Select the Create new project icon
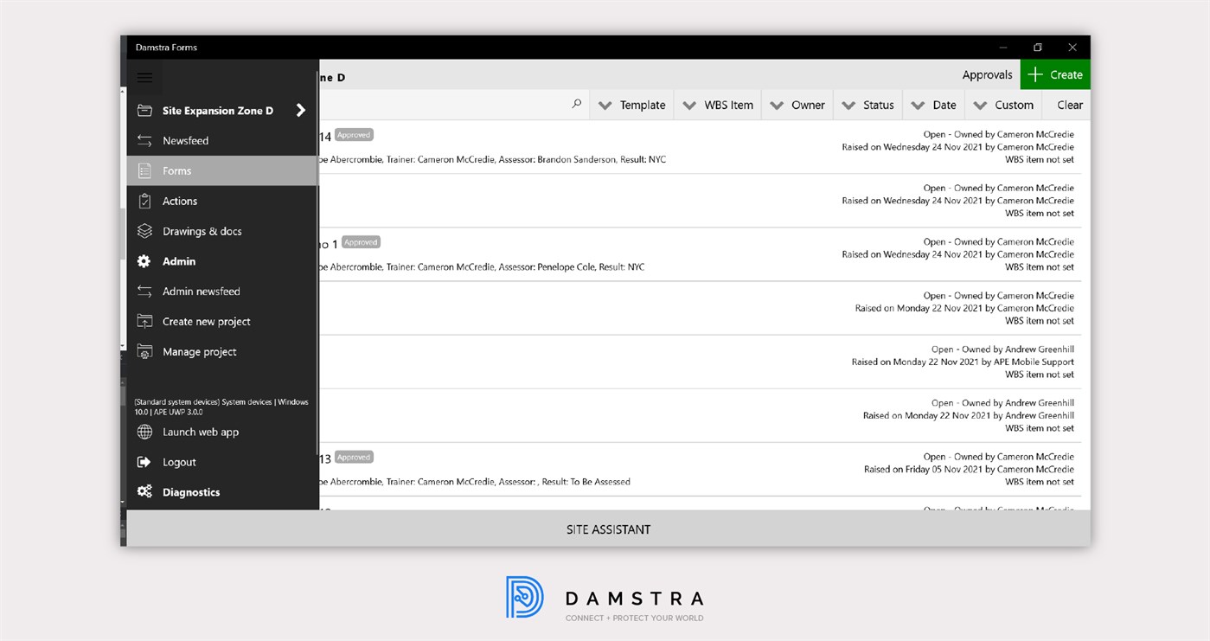1210x641 pixels. pyautogui.click(x=144, y=321)
